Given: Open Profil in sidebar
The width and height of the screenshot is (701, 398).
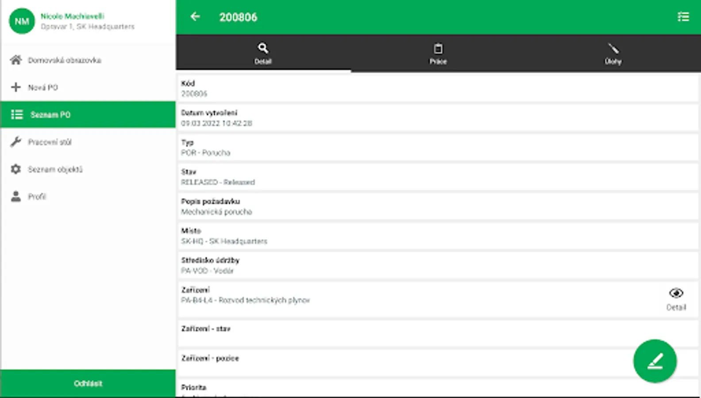Looking at the screenshot, I should coord(88,196).
